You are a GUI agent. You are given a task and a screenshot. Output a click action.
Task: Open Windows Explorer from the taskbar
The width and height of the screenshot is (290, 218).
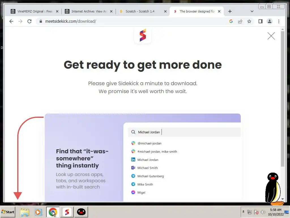click(25, 212)
